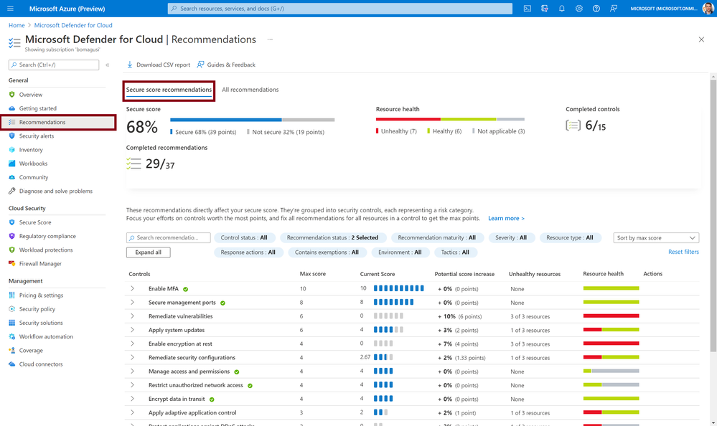Select Secure score recommendations tab
The height and width of the screenshot is (426, 717).
(x=169, y=90)
